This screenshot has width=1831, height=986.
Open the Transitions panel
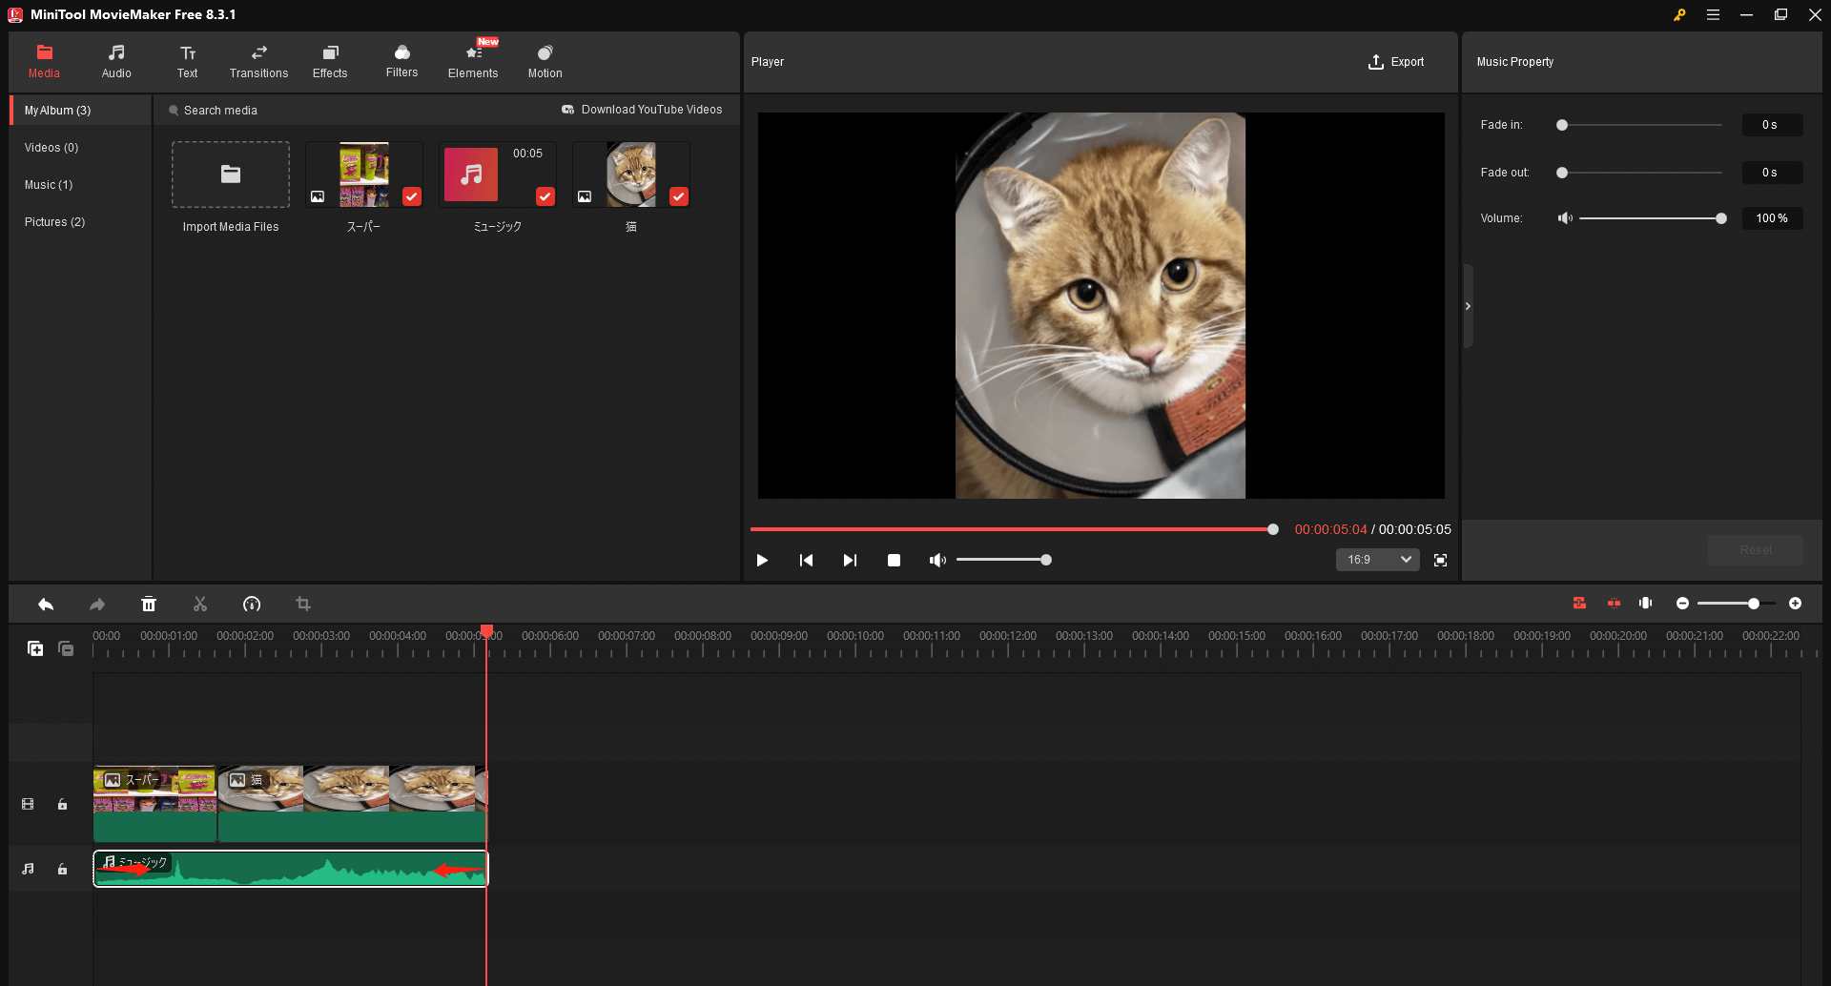click(x=257, y=60)
